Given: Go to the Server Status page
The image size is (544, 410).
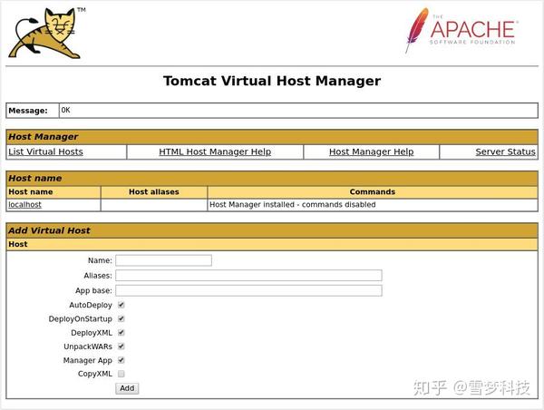Looking at the screenshot, I should click(x=506, y=151).
